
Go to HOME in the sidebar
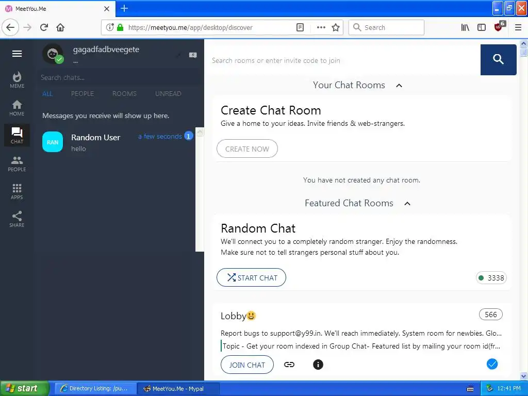(x=17, y=108)
